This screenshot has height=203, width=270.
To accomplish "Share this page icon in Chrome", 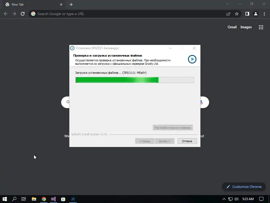I will (228, 14).
